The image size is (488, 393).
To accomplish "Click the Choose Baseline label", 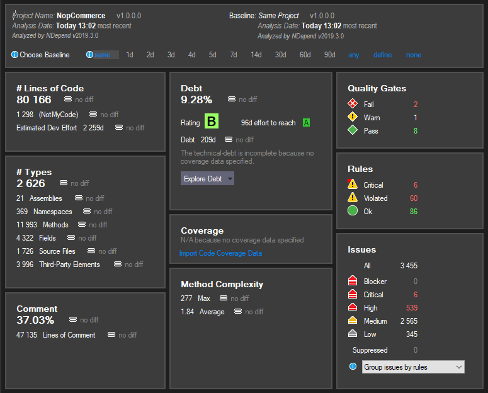I will 45,55.
